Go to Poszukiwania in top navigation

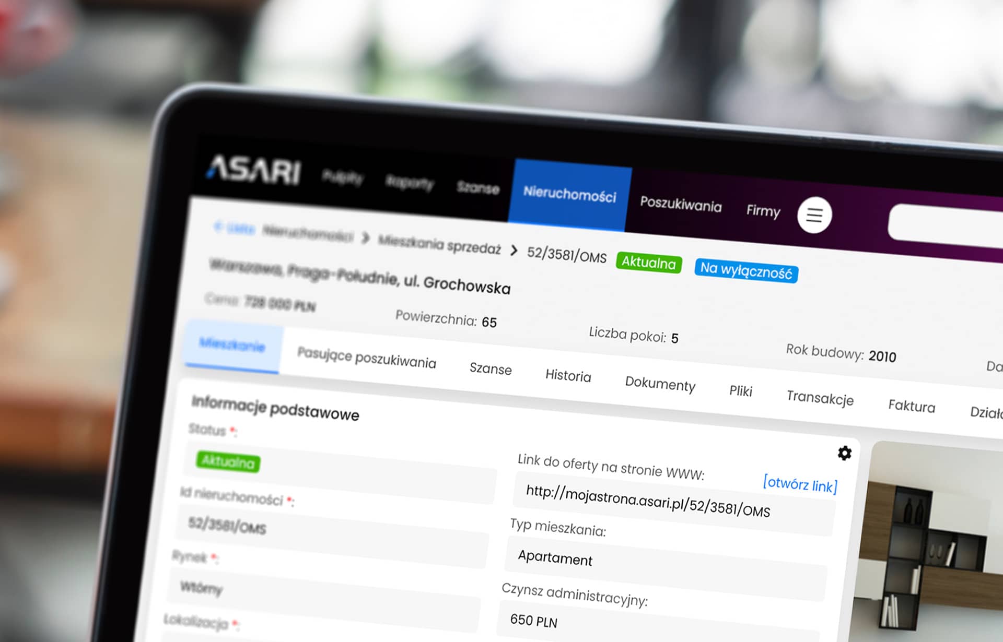click(681, 204)
